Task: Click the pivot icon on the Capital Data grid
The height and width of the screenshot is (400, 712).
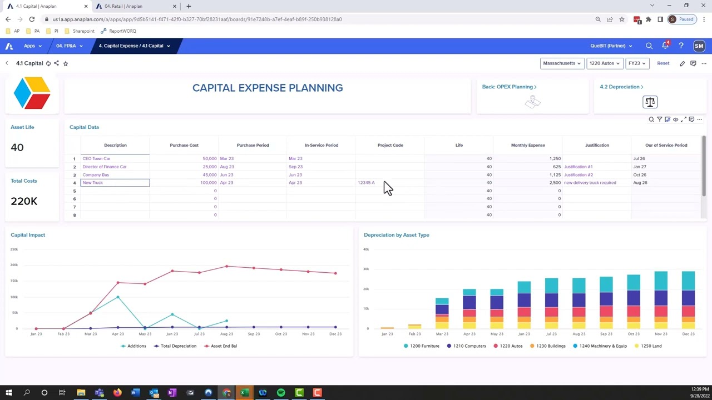Action: click(667, 119)
